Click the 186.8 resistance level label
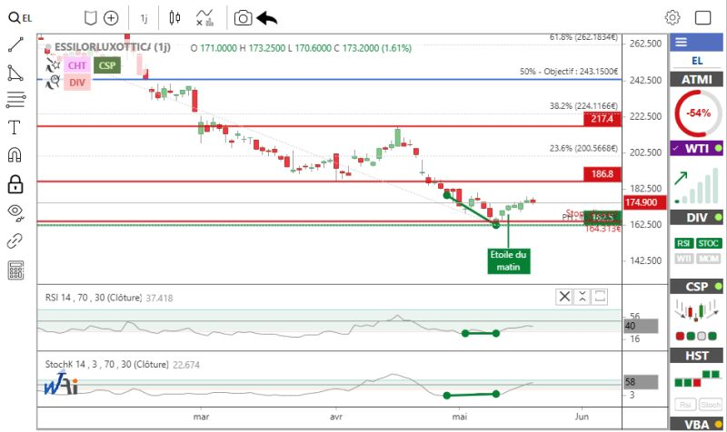 tap(602, 174)
